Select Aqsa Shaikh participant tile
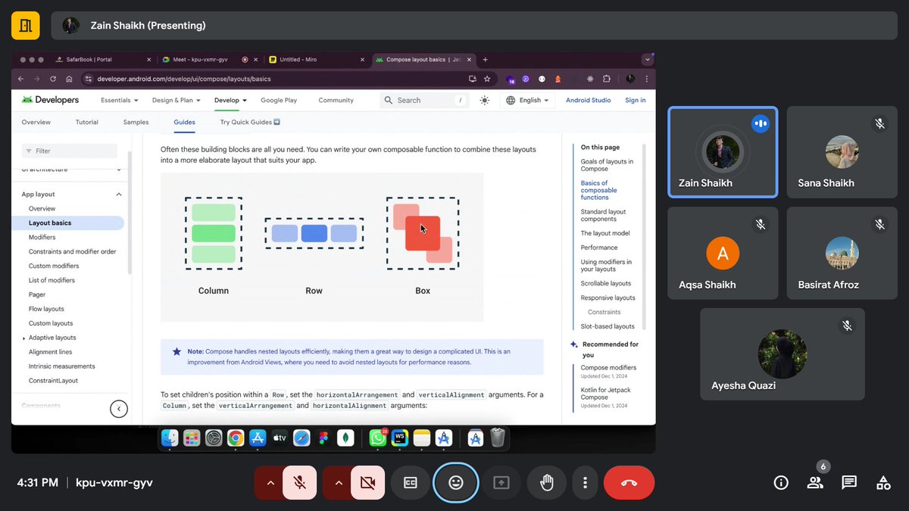The height and width of the screenshot is (511, 909). [x=723, y=254]
